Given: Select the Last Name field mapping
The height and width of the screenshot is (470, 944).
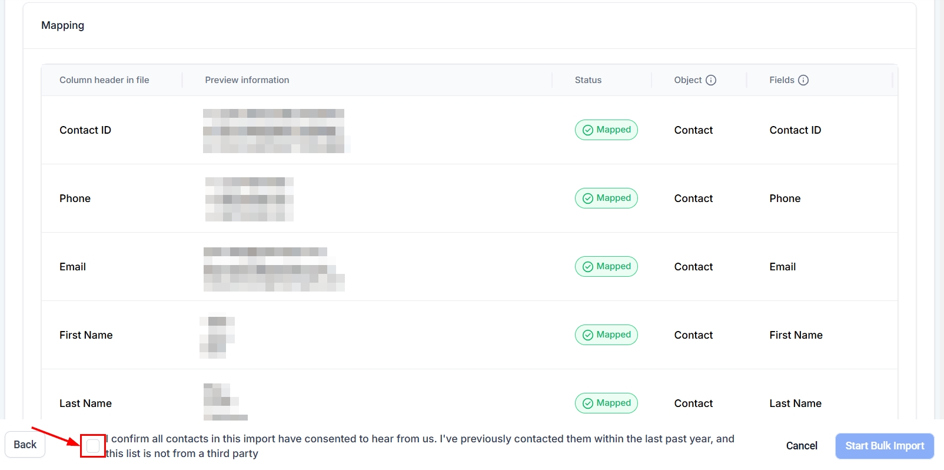Looking at the screenshot, I should tap(795, 403).
